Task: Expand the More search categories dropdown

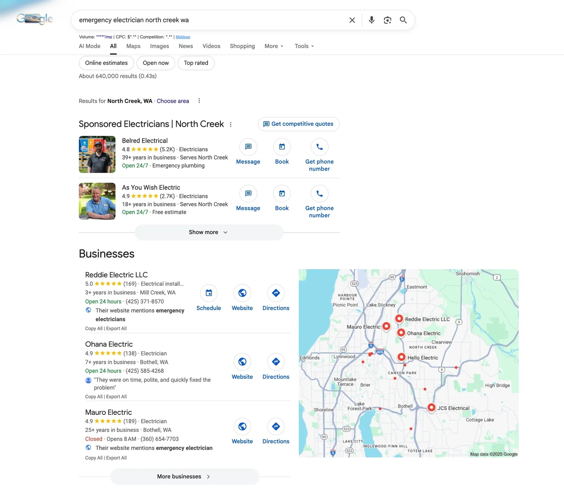Action: pos(274,46)
